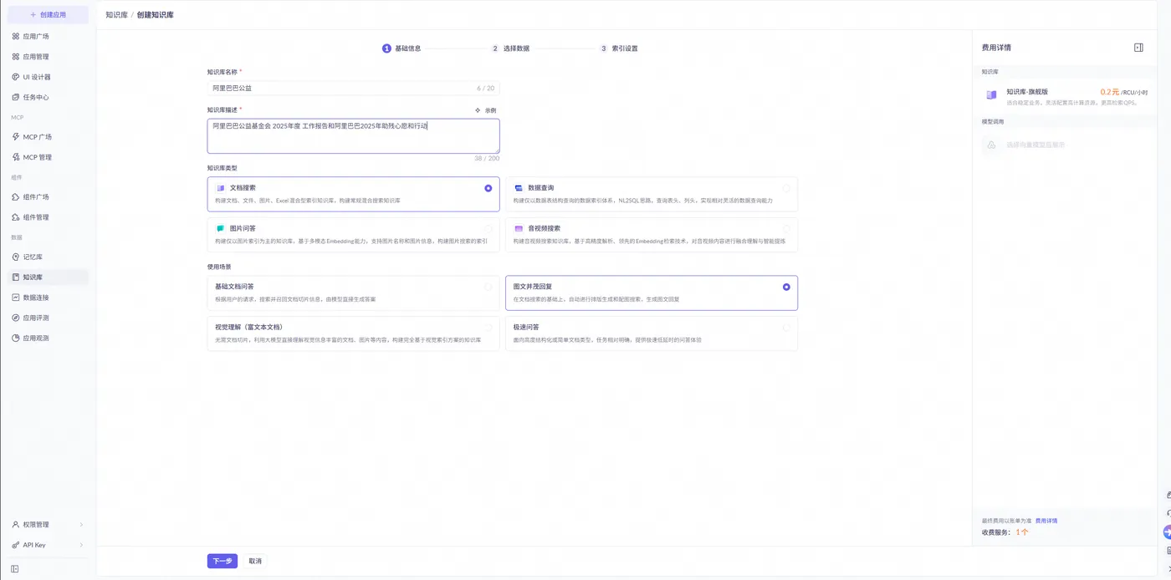1171x580 pixels.
Task: Select 知识库 in the sidebar
Action: pos(48,277)
